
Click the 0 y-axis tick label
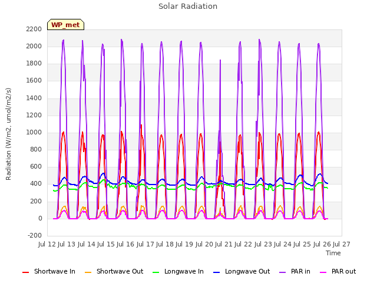coord(40,219)
